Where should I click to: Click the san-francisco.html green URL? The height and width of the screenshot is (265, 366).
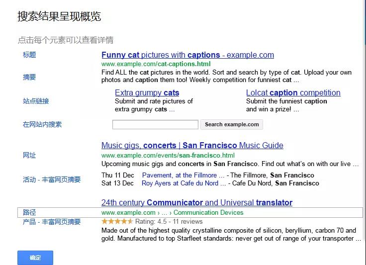click(168, 155)
